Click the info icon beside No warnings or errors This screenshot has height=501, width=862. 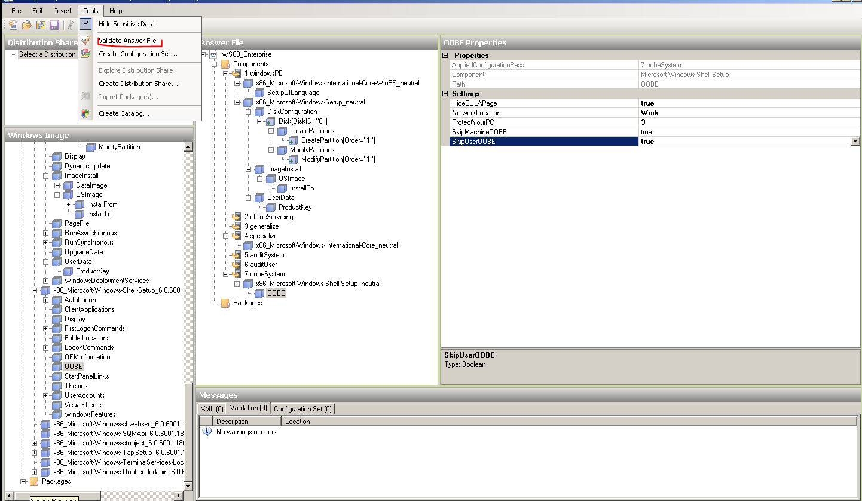click(207, 431)
